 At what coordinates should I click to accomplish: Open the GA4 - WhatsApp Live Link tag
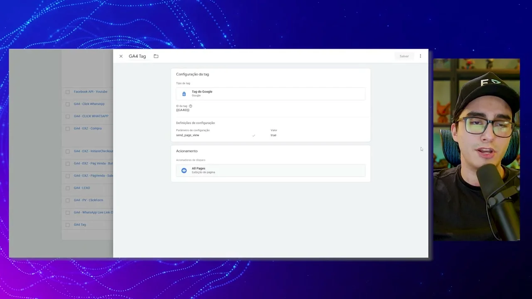tap(94, 213)
